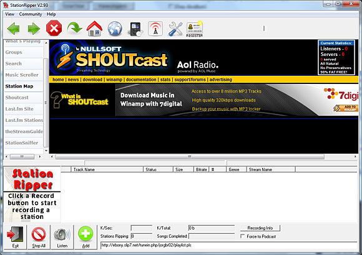This screenshot has height=255, width=362.
Task: Follow the advertising link
Action: tap(220, 80)
